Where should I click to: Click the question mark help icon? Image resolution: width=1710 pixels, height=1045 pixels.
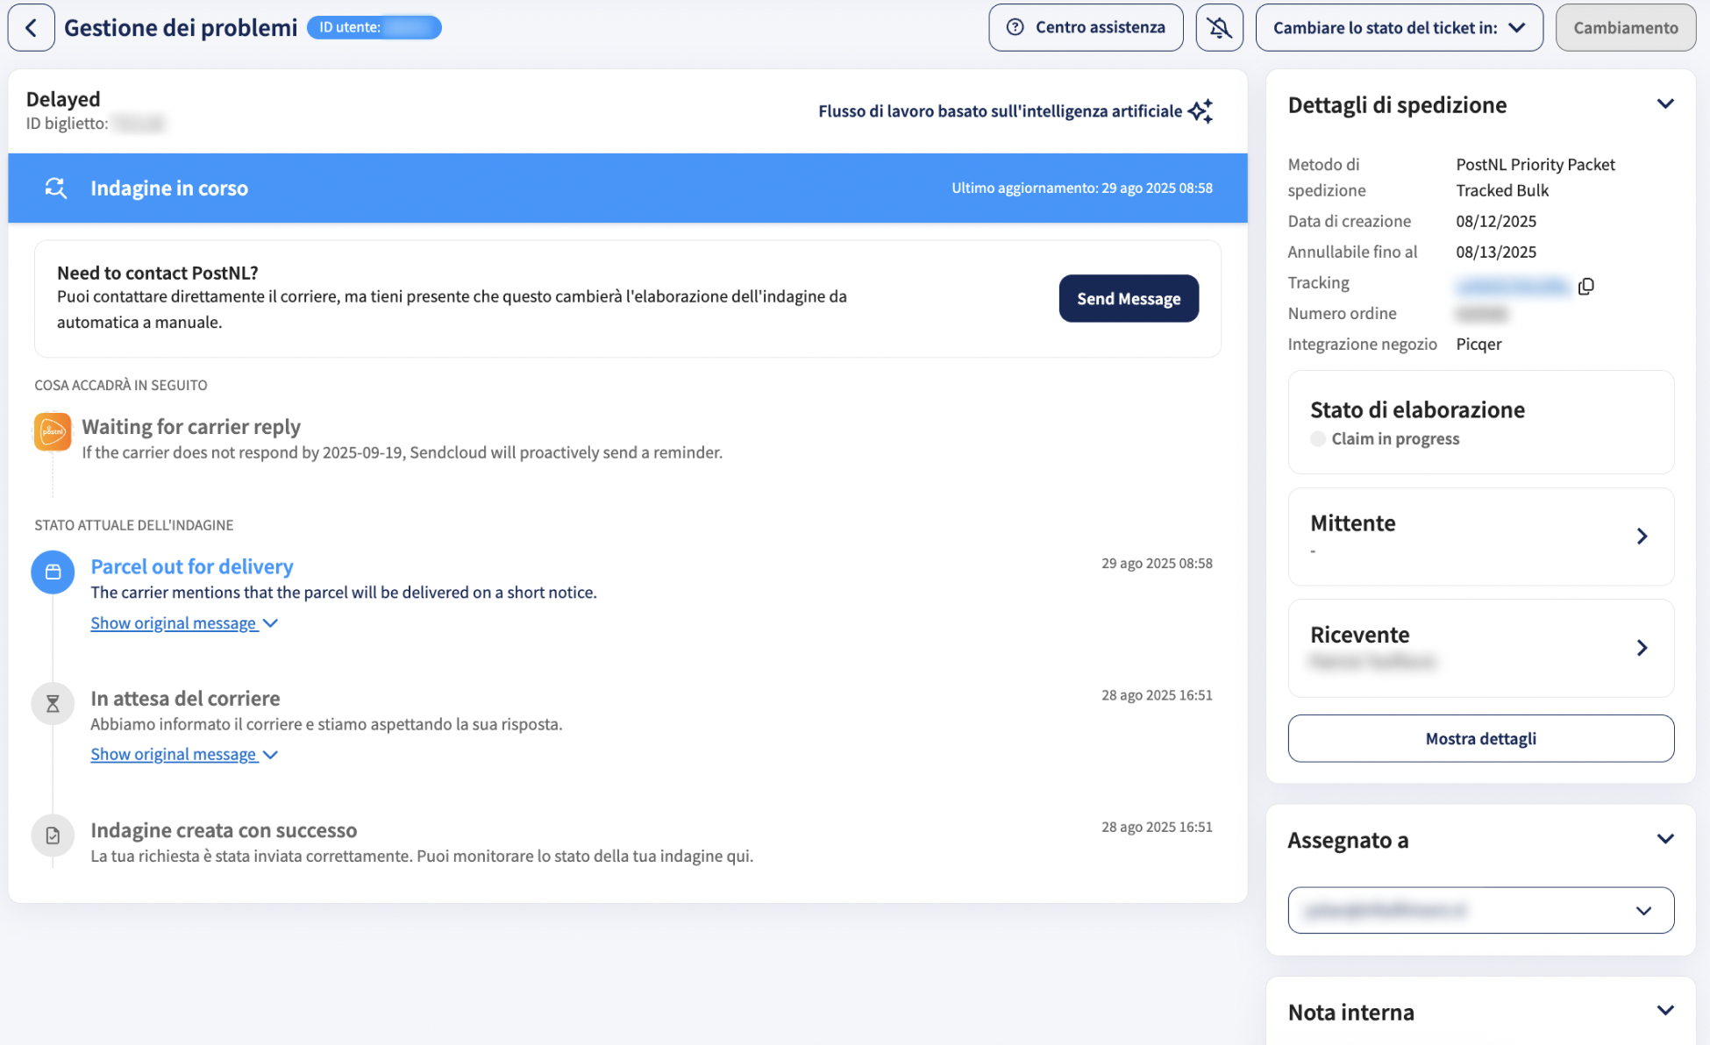pyautogui.click(x=1015, y=27)
